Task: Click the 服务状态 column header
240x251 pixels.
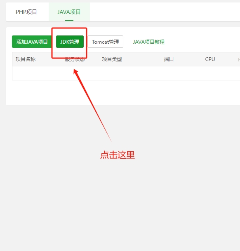Action: pos(75,59)
